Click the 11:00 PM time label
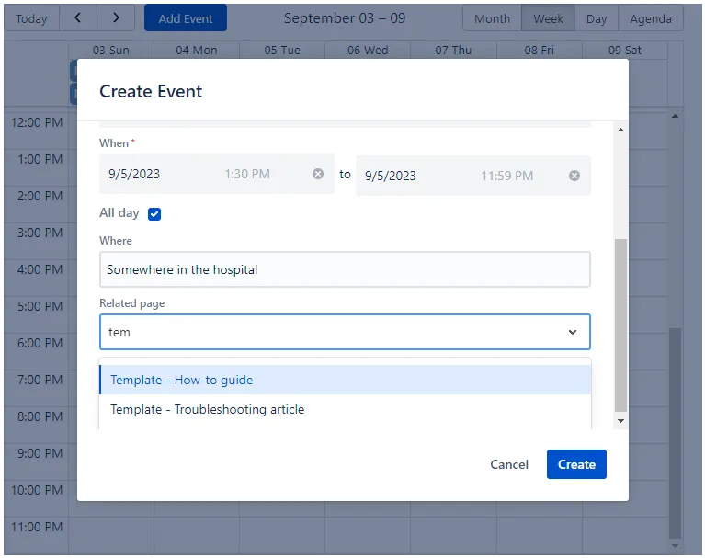This screenshot has width=705, height=558. click(x=37, y=527)
